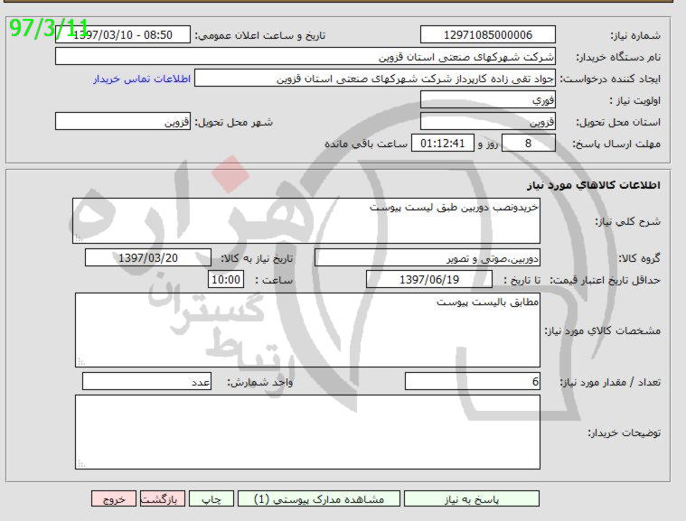Click the خروج exit button
Image resolution: width=686 pixels, height=521 pixels.
(x=114, y=498)
